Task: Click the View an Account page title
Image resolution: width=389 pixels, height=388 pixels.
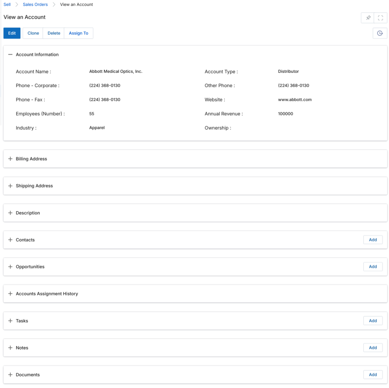Action: click(25, 17)
